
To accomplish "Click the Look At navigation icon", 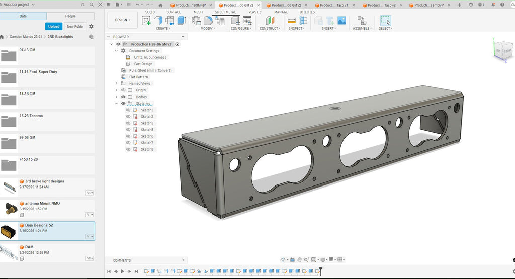I will pos(292,259).
